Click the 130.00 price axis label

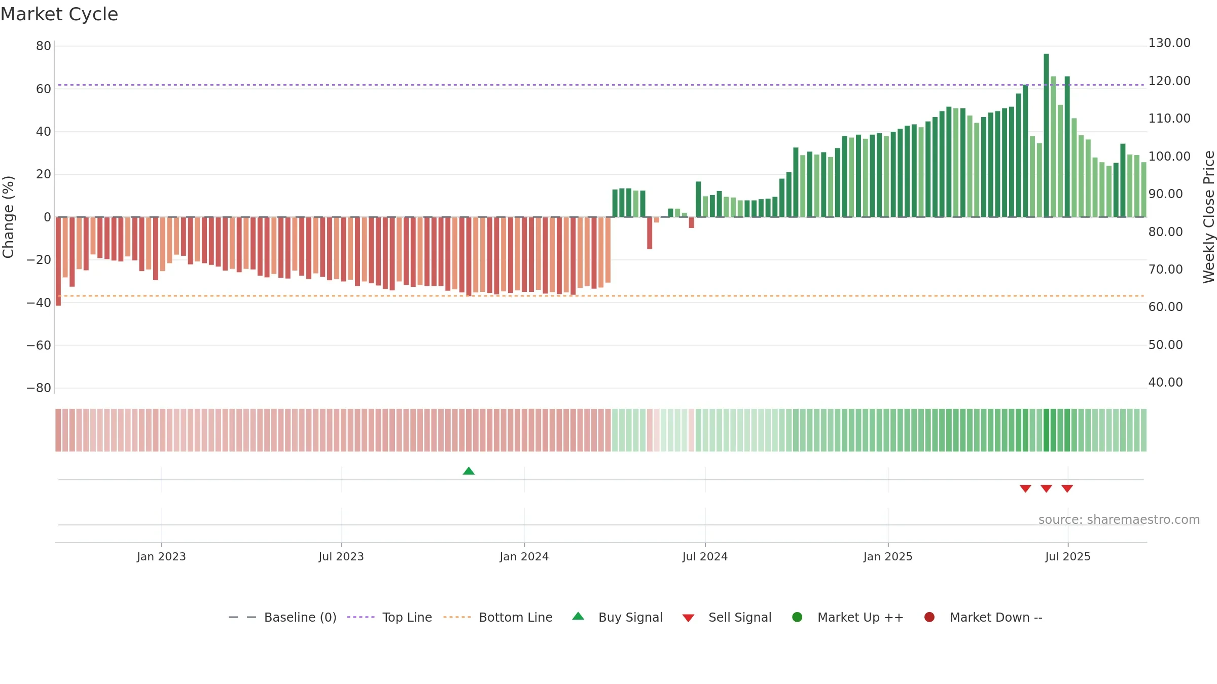tap(1169, 43)
